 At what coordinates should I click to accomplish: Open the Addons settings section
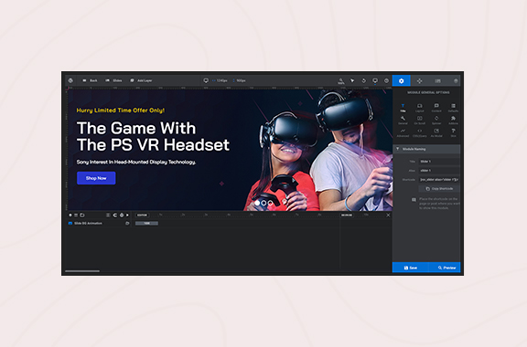click(x=453, y=121)
